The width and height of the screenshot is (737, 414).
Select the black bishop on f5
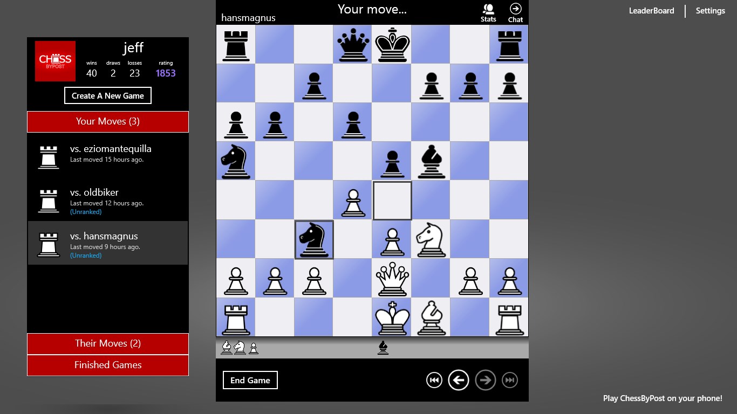(x=431, y=161)
